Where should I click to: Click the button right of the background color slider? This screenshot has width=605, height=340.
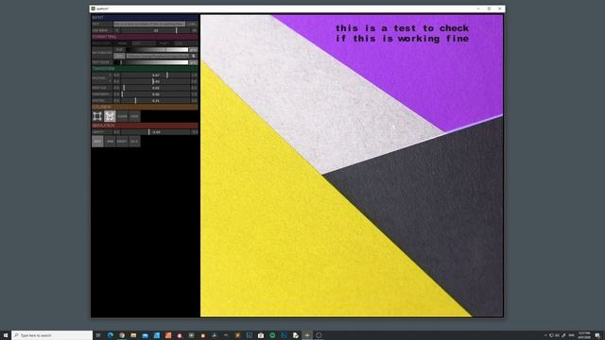point(193,49)
